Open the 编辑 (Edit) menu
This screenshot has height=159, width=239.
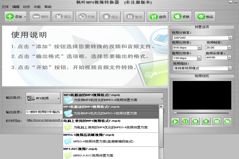pyautogui.click(x=16, y=7)
